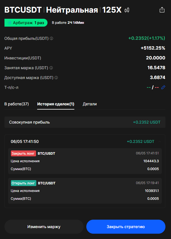This screenshot has height=239, width=171.
Task: Open the candlestick chart icon
Action: pyautogui.click(x=127, y=10)
